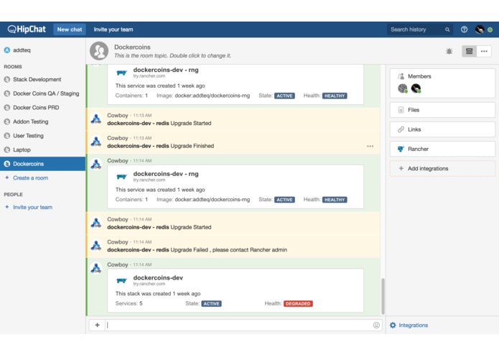Open the Links panel

442,129
